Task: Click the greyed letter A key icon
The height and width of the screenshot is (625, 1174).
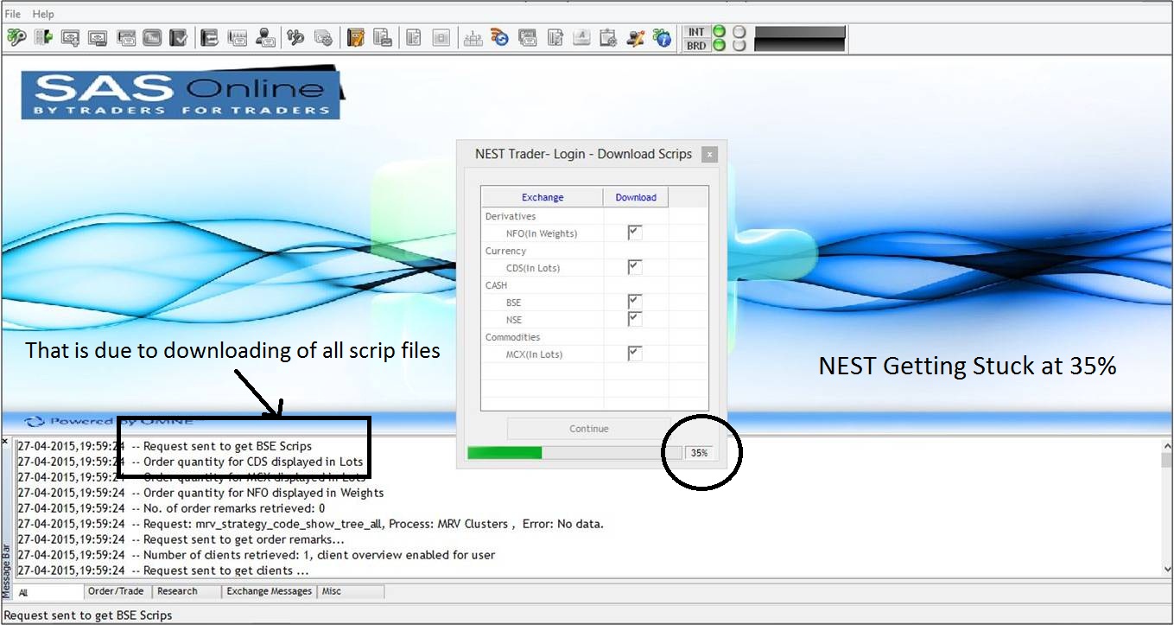Action: click(x=581, y=38)
